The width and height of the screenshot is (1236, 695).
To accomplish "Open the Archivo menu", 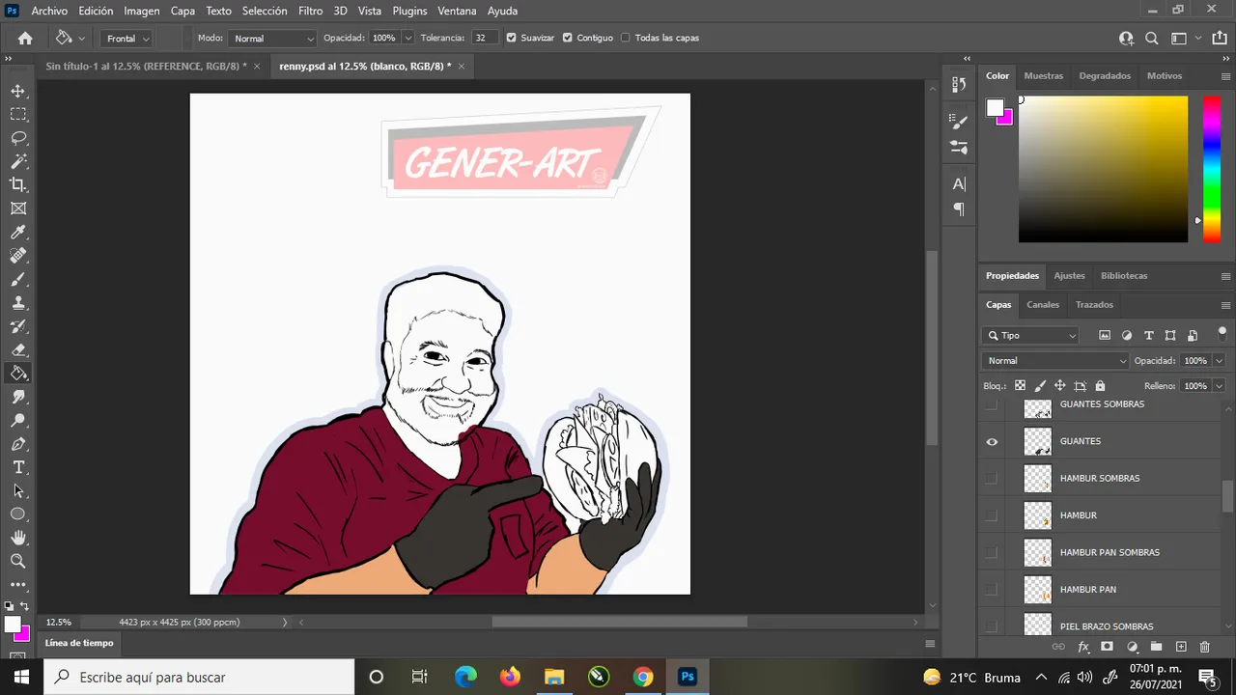I will (x=49, y=11).
